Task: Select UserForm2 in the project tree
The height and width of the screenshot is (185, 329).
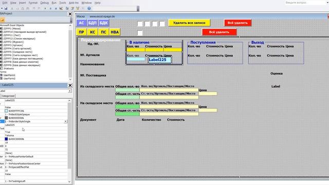Action: [x=9, y=79]
